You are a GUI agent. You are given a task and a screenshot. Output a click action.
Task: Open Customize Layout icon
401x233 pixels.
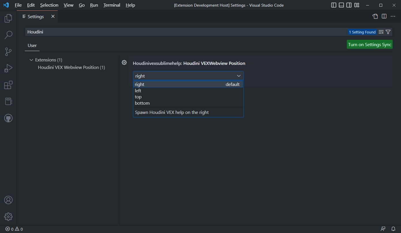pyautogui.click(x=357, y=5)
